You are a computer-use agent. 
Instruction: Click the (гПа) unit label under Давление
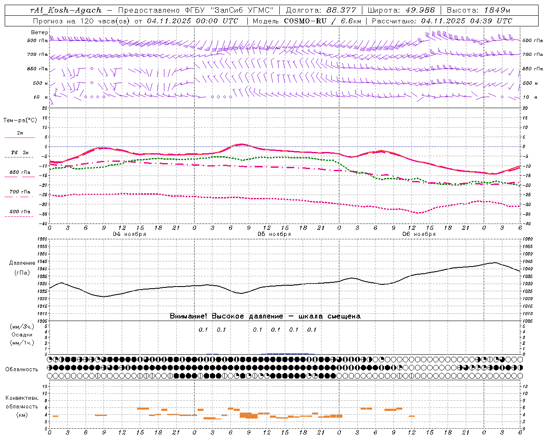click(22, 273)
